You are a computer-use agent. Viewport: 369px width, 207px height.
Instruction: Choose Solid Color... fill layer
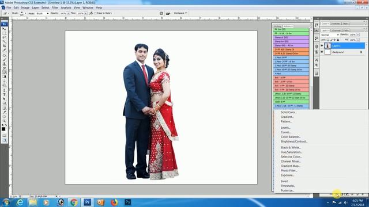(x=289, y=112)
